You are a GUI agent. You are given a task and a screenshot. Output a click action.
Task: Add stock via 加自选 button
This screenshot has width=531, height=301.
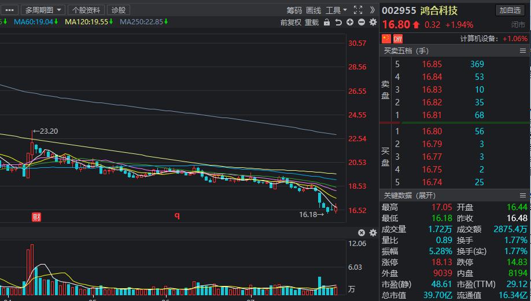[510, 10]
